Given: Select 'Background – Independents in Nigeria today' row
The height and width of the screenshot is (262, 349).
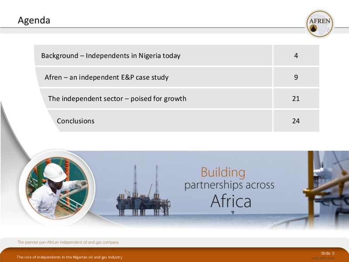Looking at the screenshot, I should [x=153, y=55].
